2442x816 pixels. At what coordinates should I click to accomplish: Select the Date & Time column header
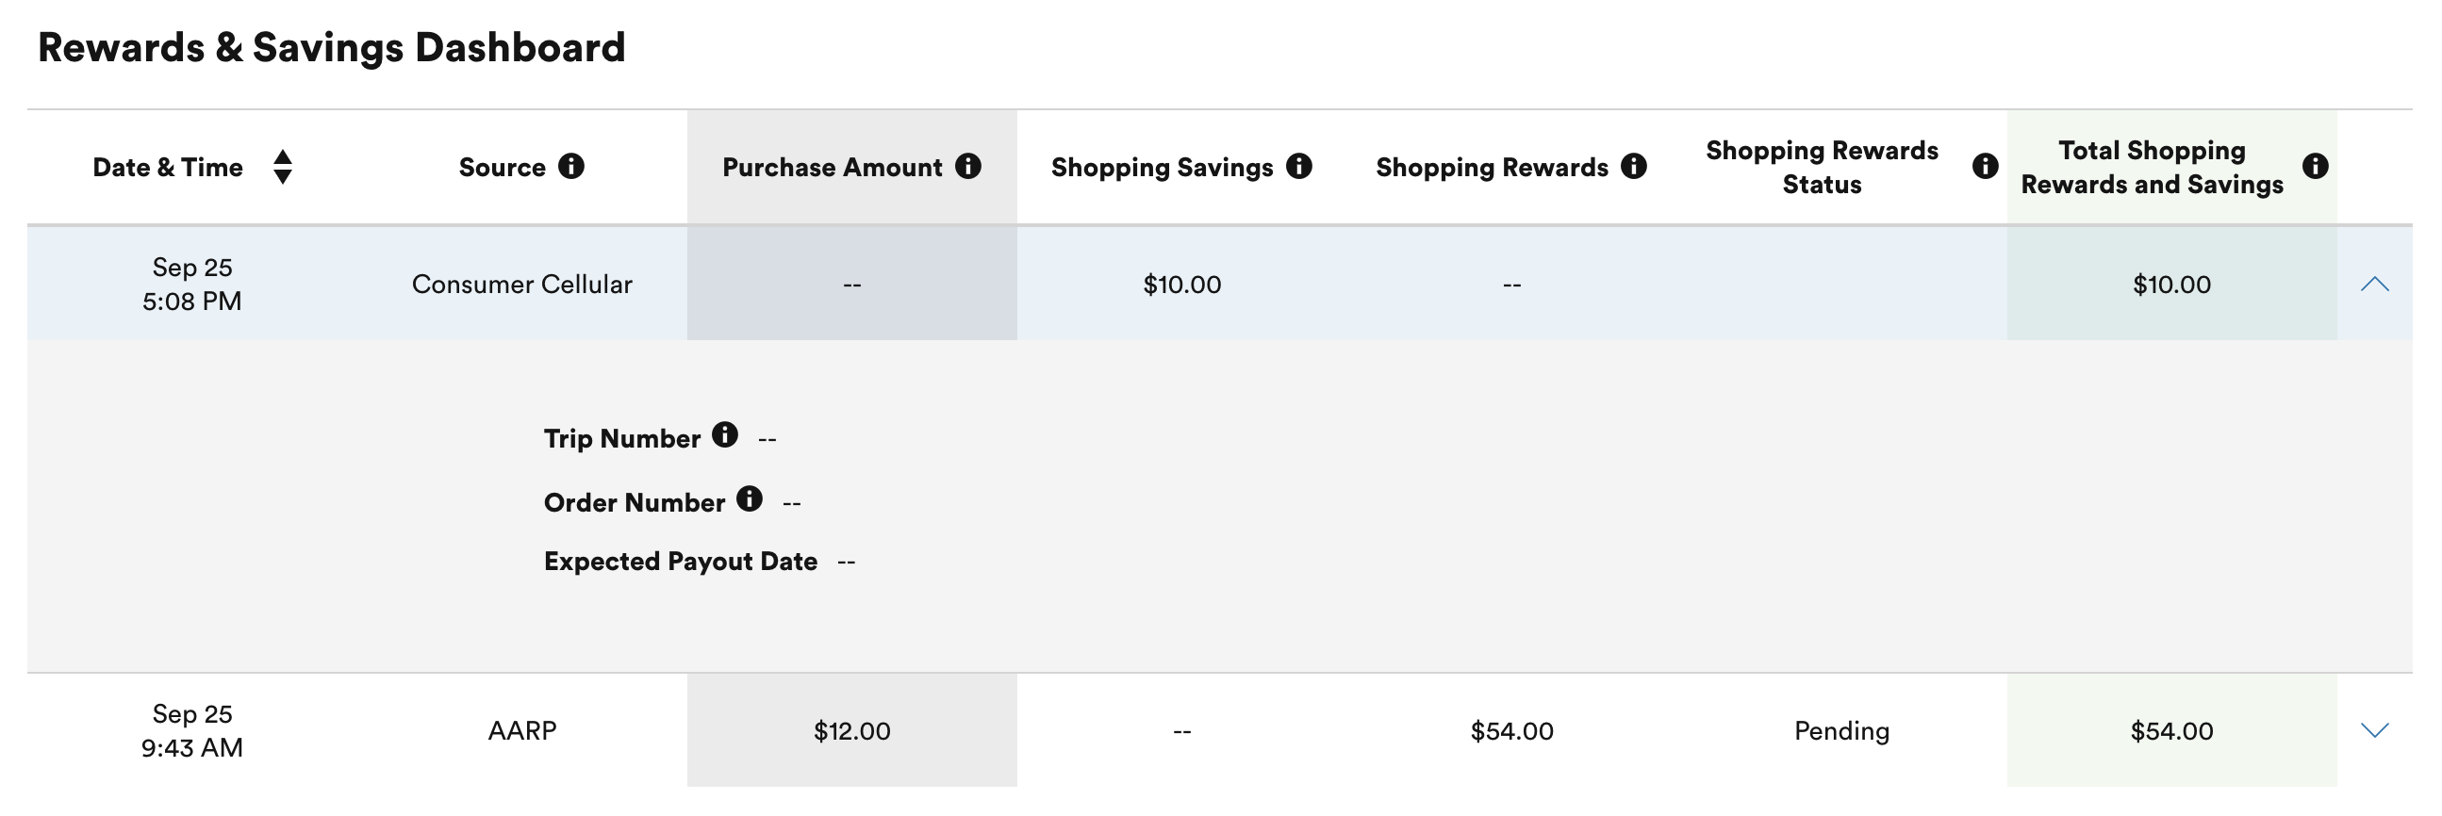[x=168, y=167]
